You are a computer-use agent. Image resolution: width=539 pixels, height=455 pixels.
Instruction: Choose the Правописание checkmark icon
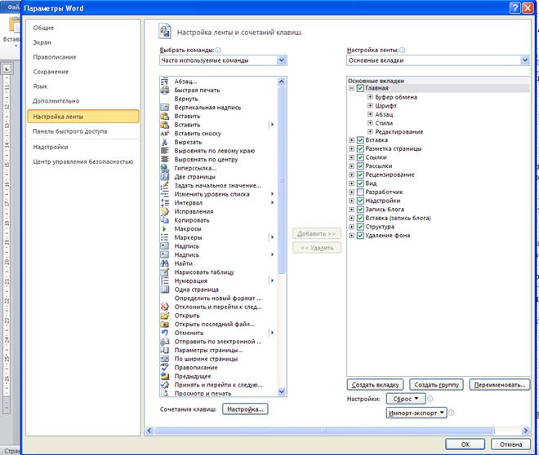(165, 367)
